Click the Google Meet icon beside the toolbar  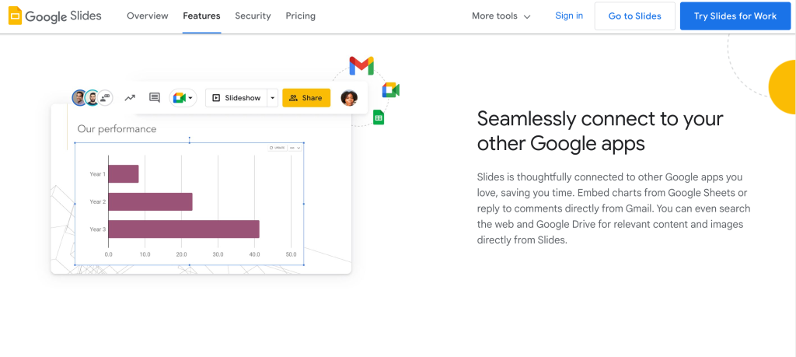[x=390, y=90]
